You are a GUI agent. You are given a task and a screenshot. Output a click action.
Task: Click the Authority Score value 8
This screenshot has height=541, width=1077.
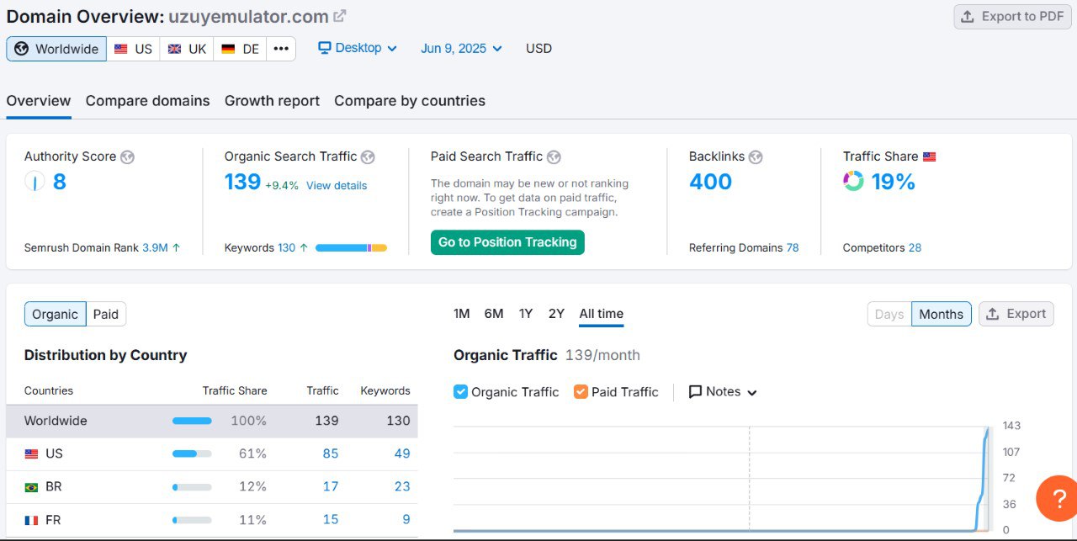click(x=60, y=182)
